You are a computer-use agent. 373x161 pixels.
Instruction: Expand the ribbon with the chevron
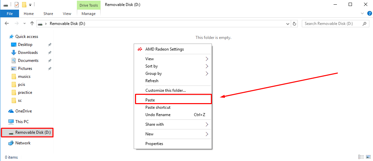point(363,14)
